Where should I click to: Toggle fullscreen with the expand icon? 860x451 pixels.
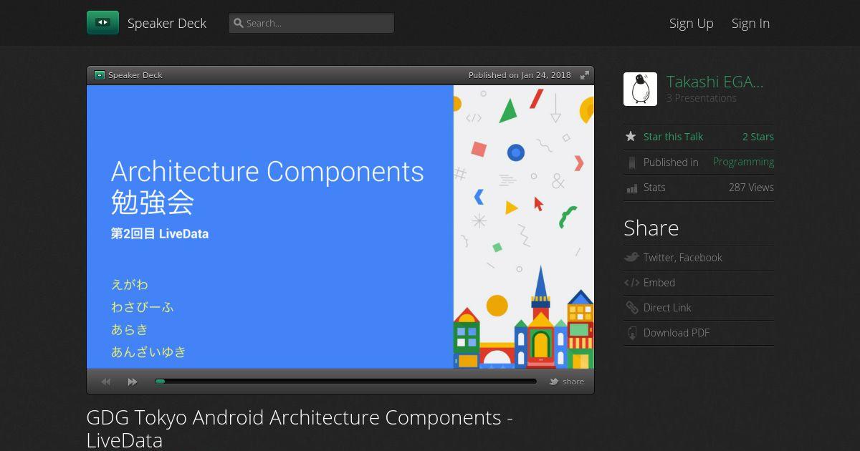pos(585,75)
